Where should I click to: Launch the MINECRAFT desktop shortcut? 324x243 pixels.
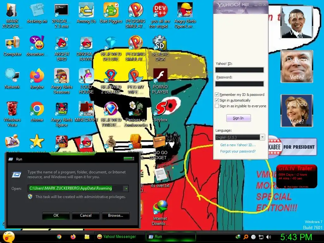click(x=86, y=109)
